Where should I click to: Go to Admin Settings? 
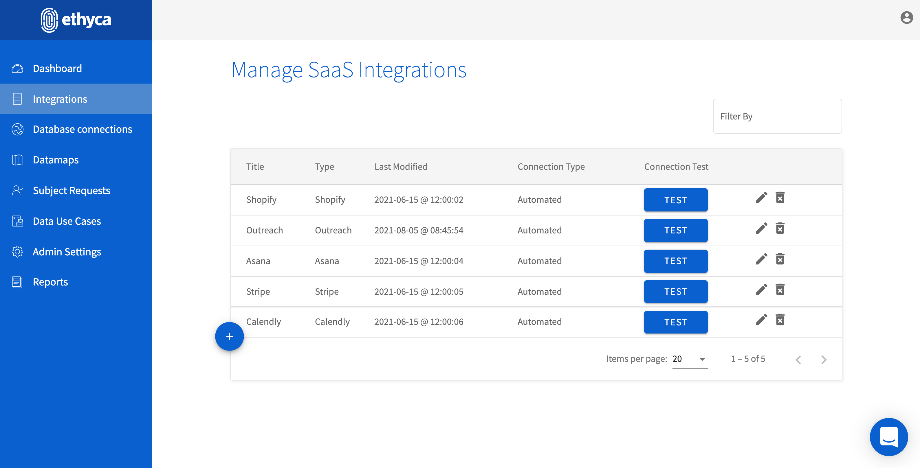click(67, 252)
